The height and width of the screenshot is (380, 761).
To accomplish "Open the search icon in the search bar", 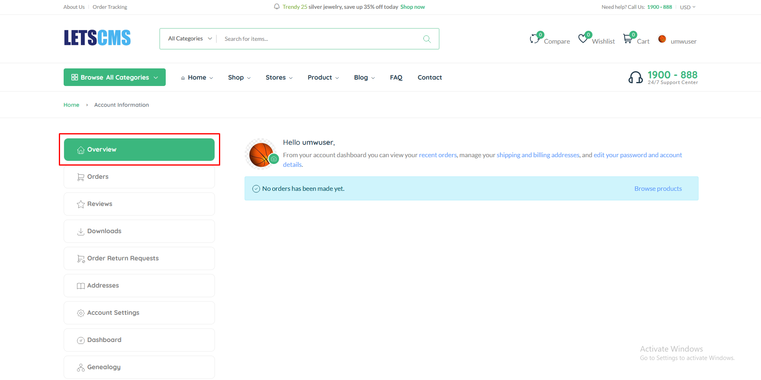I will coord(427,38).
